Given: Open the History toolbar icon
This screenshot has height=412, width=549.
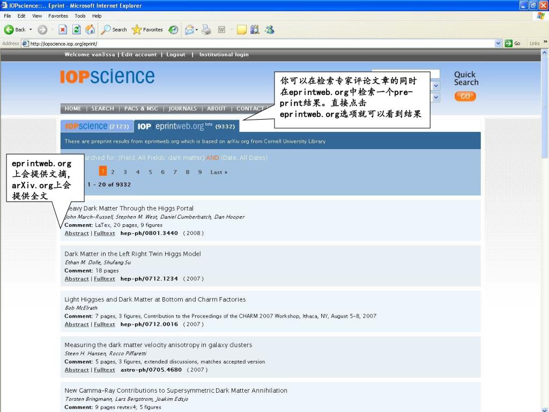Looking at the screenshot, I should tap(173, 30).
